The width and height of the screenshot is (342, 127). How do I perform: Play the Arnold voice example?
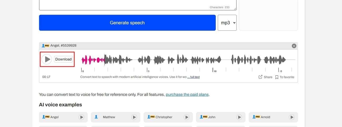[x=291, y=117]
